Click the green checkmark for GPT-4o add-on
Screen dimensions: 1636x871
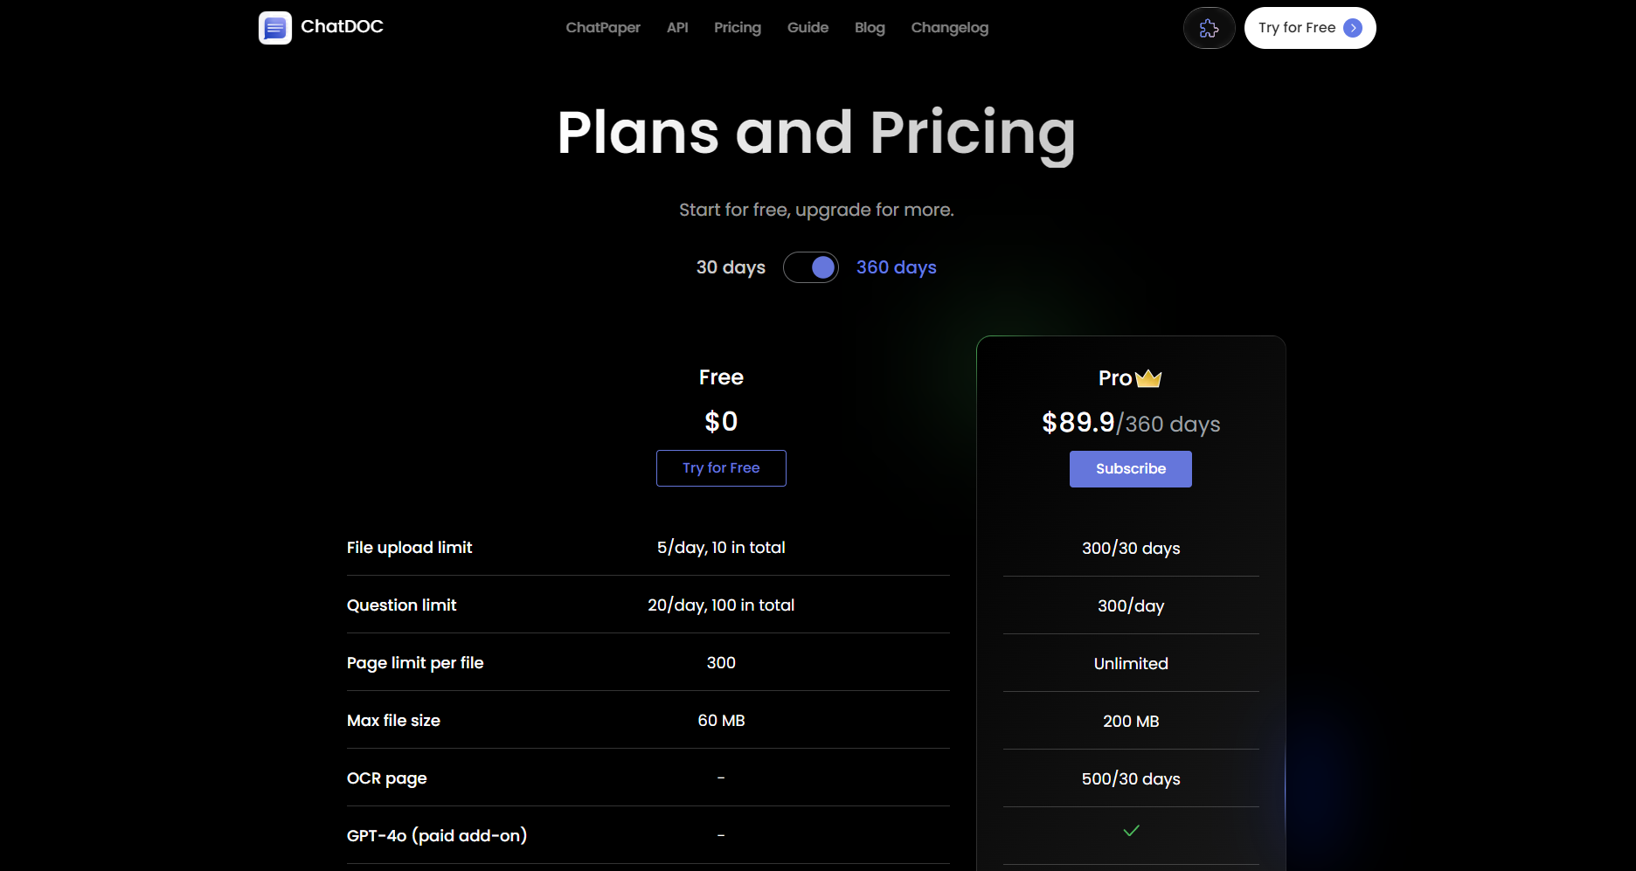pyautogui.click(x=1131, y=831)
